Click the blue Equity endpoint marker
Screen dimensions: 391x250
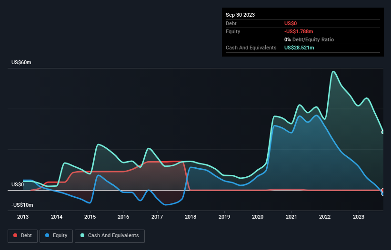point(383,194)
